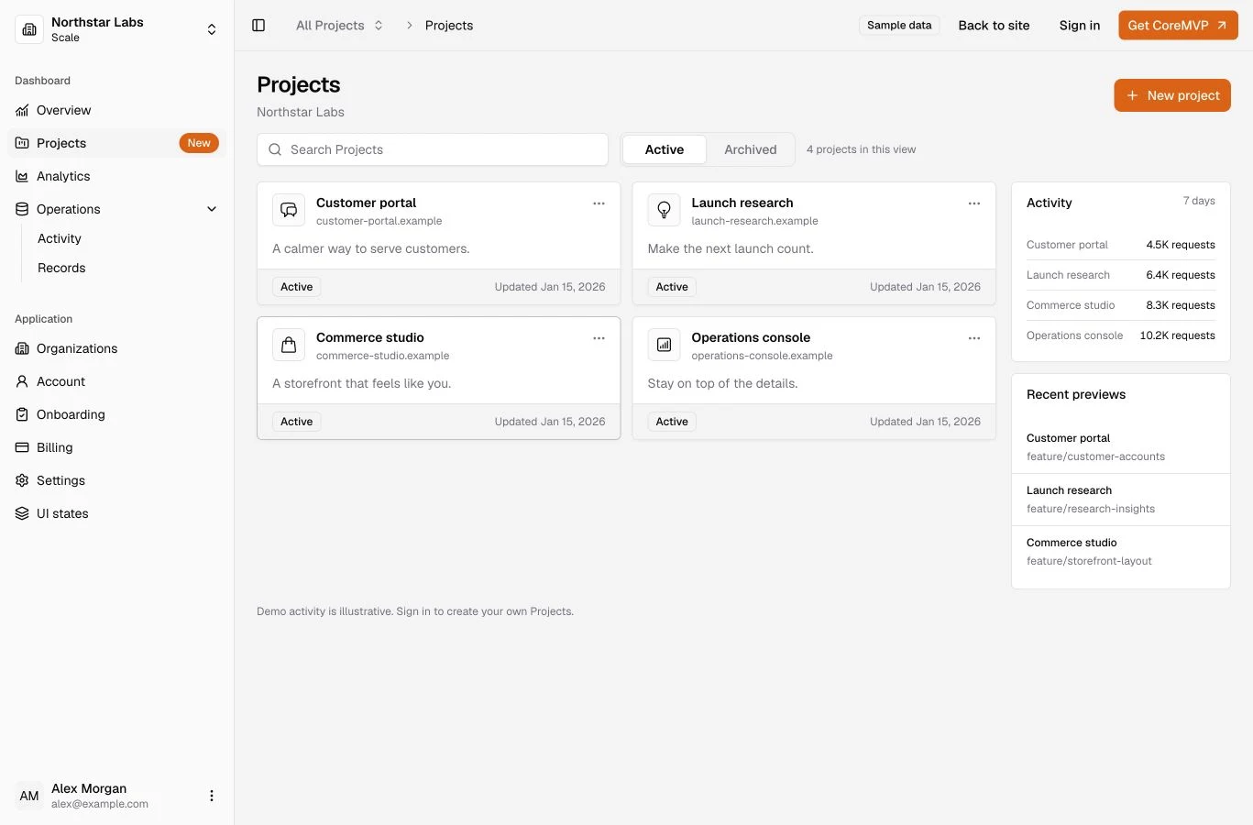Open Commerce studio card's more options menu
Image resolution: width=1253 pixels, height=825 pixels.
[599, 338]
